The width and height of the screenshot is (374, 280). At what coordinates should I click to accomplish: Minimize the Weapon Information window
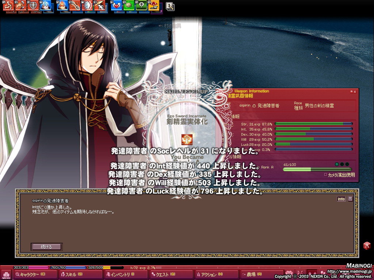point(351,92)
